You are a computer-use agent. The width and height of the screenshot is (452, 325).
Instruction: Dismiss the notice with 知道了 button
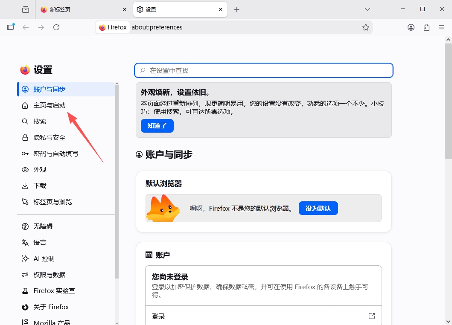157,126
